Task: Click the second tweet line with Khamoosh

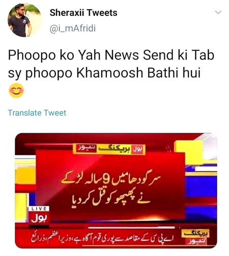Action: (104, 73)
